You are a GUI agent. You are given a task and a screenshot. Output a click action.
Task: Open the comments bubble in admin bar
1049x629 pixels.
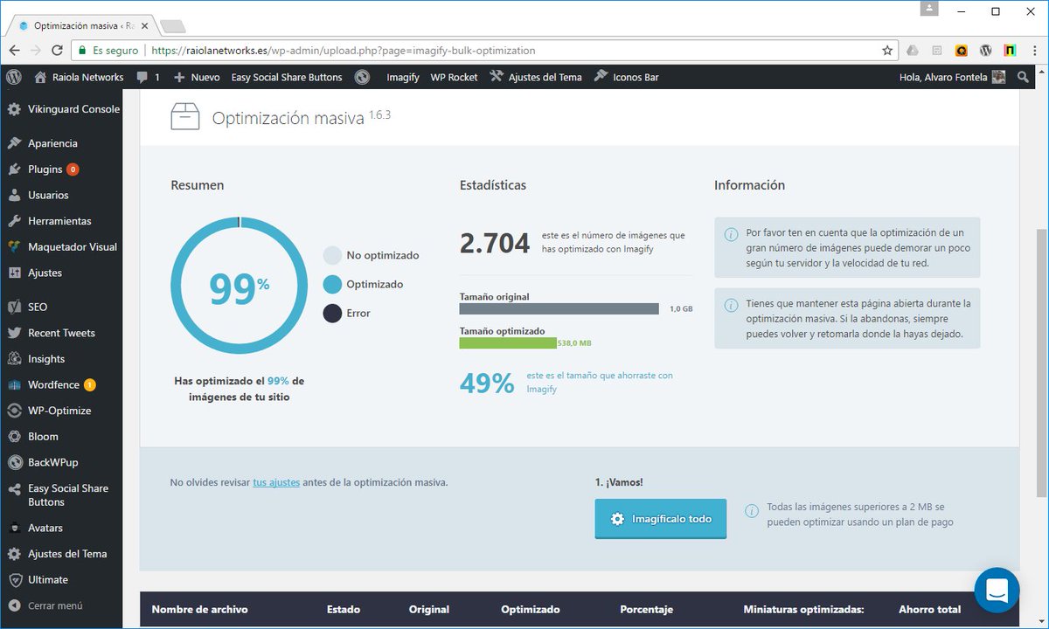(148, 77)
